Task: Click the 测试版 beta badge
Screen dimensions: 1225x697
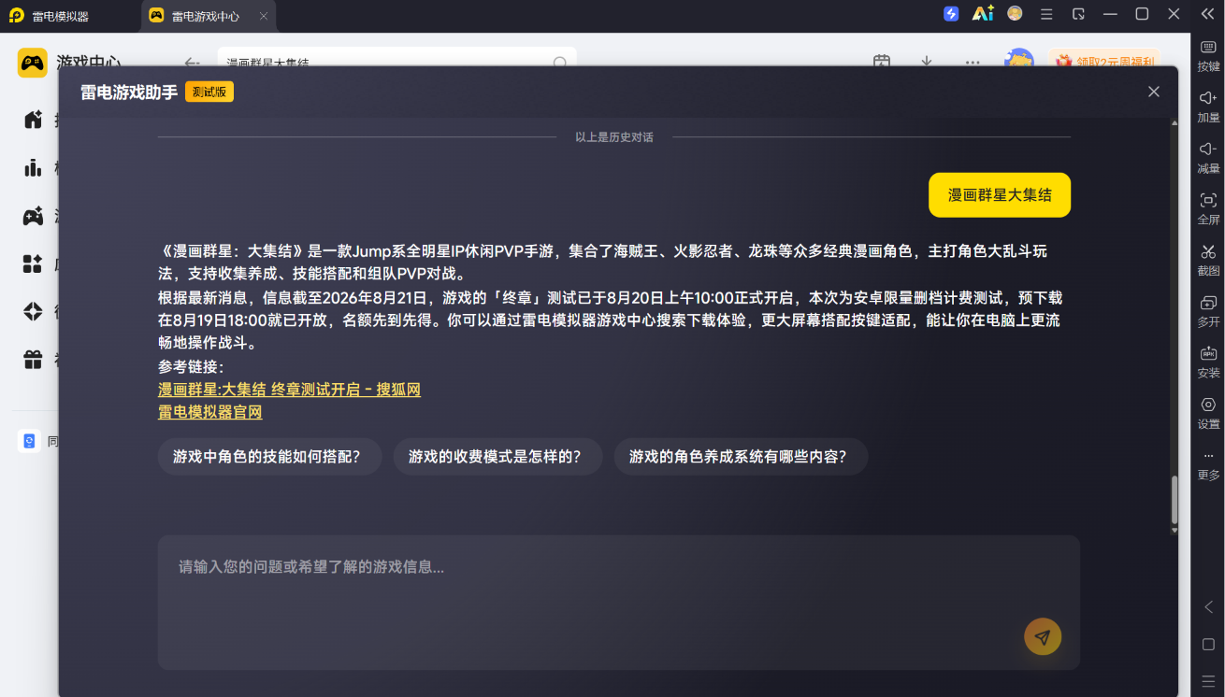Action: [x=209, y=92]
